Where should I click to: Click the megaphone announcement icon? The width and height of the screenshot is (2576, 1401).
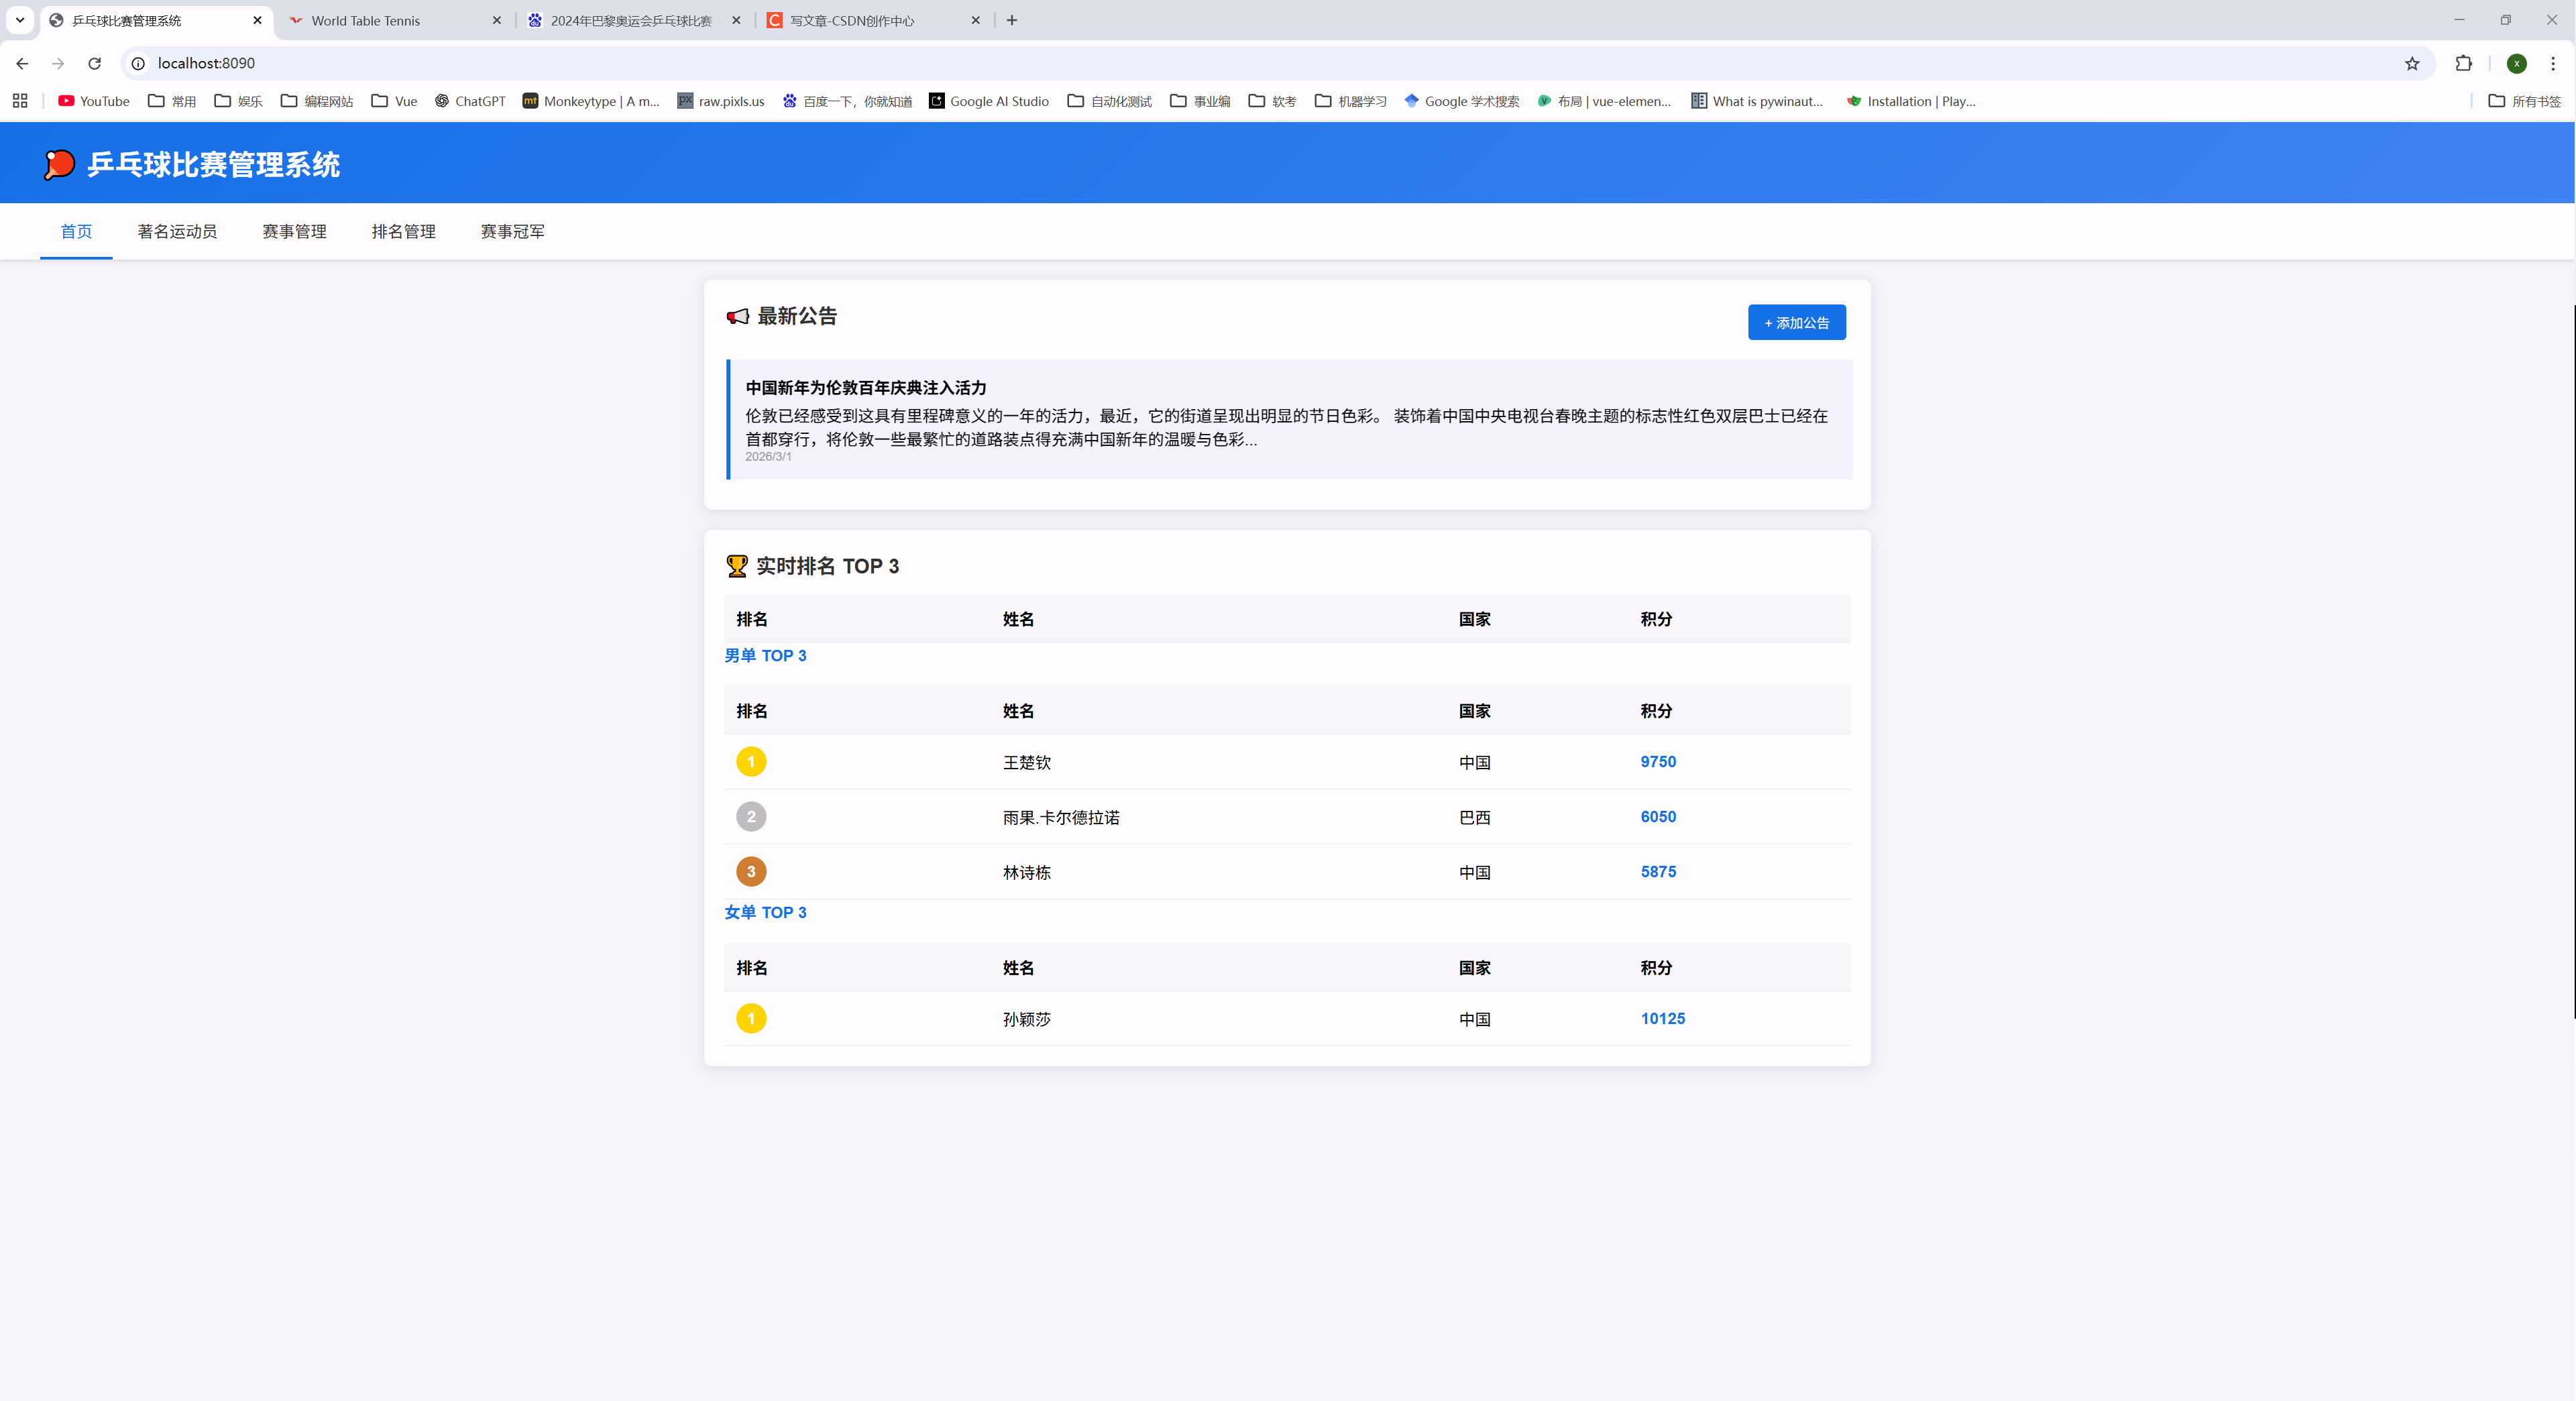click(x=737, y=316)
